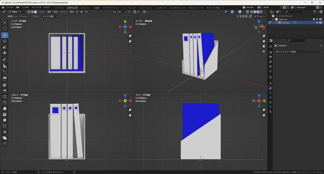Activate the Annotate pencil tool
Viewport: 324px width, 174px height.
(5, 60)
